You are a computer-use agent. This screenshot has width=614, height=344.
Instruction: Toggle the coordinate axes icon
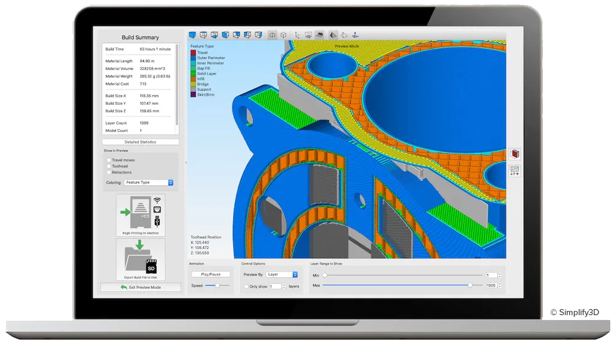[x=297, y=35]
